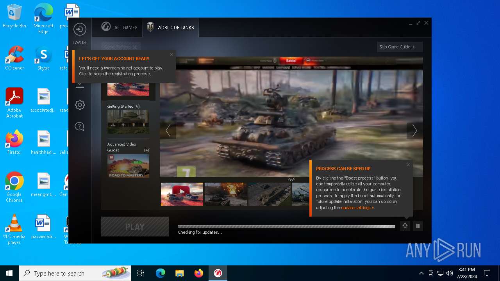The width and height of the screenshot is (500, 281).
Task: Select the World of Tanks tab
Action: tap(170, 27)
